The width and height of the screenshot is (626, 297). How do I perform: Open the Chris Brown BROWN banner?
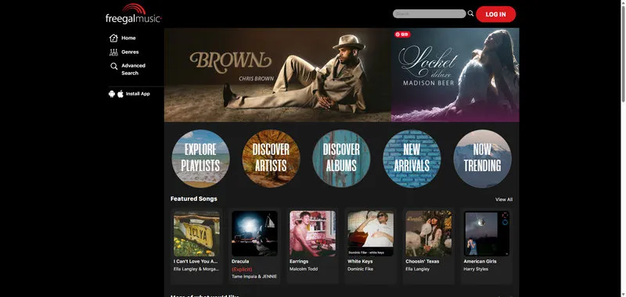coord(278,75)
